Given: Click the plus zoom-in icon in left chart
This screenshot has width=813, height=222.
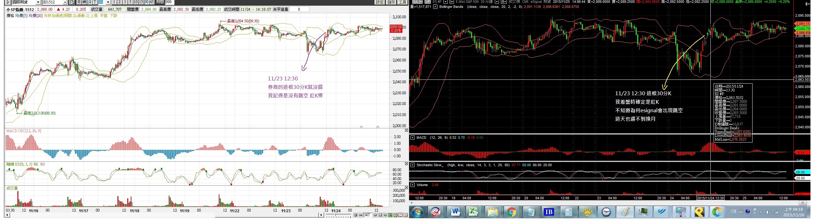Looking at the screenshot, I should 356,215.
